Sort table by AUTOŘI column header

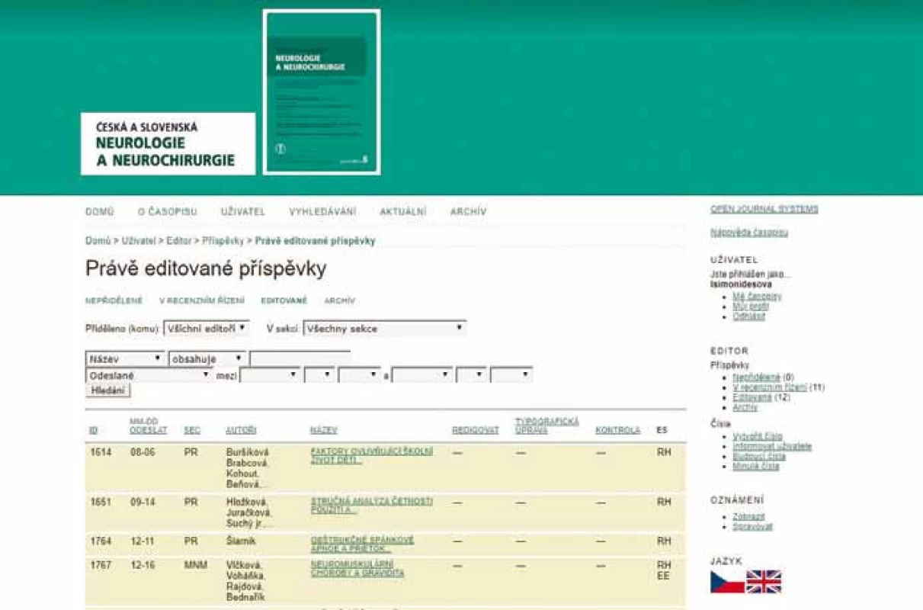[241, 431]
